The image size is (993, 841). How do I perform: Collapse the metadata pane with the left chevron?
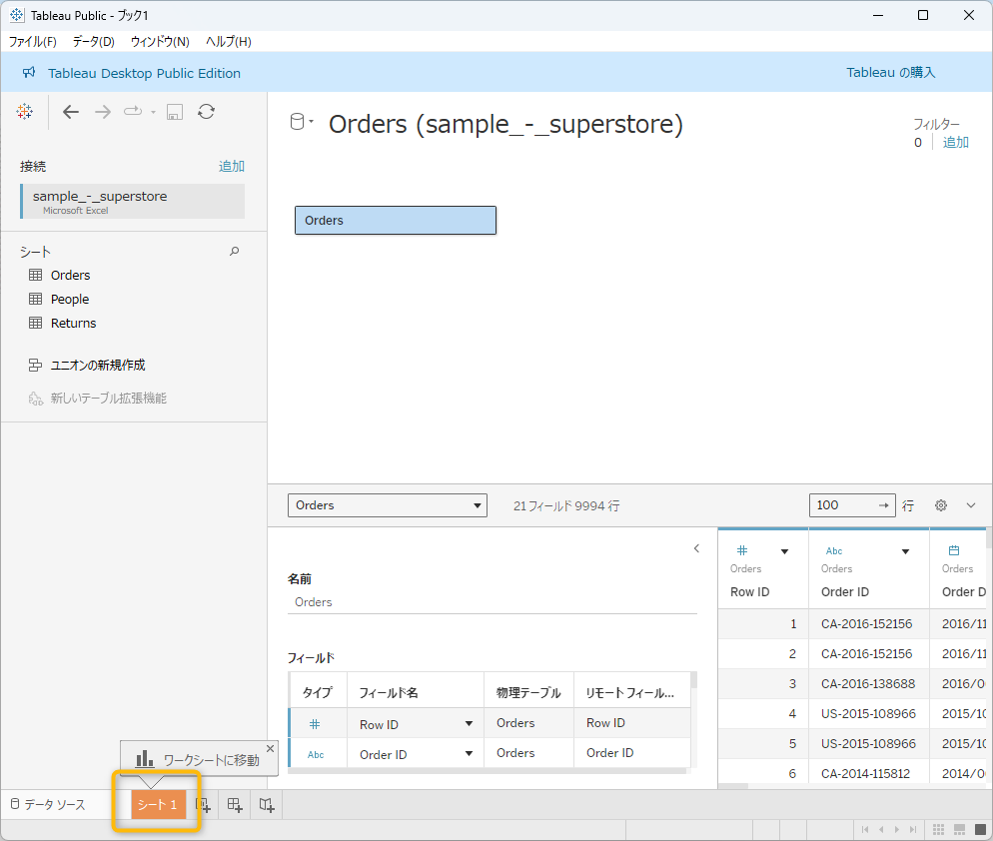pyautogui.click(x=696, y=548)
